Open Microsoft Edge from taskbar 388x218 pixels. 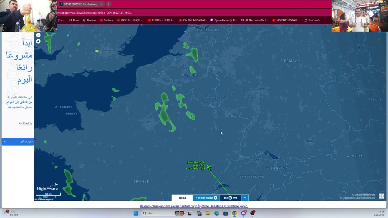(x=217, y=213)
